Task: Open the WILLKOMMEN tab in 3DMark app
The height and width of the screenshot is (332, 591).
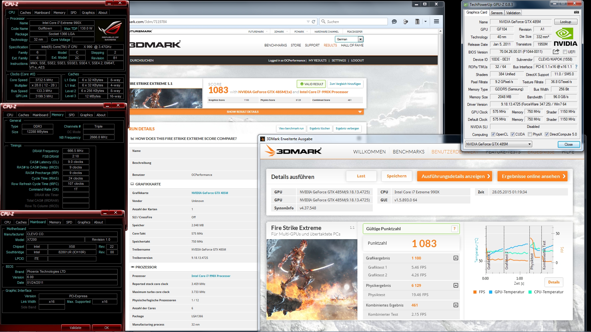Action: (x=369, y=152)
